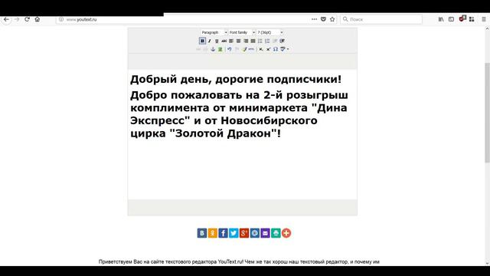The width and height of the screenshot is (490, 276).
Task: Share by email envelope icon
Action: pyautogui.click(x=266, y=233)
